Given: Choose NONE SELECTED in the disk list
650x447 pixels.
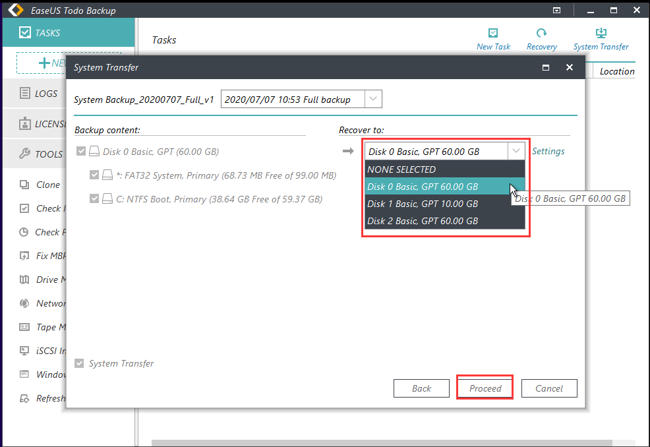Looking at the screenshot, I should point(445,169).
